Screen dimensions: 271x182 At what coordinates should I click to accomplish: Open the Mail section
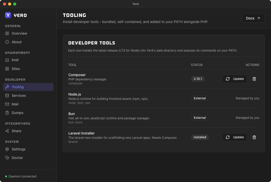pyautogui.click(x=28, y=104)
